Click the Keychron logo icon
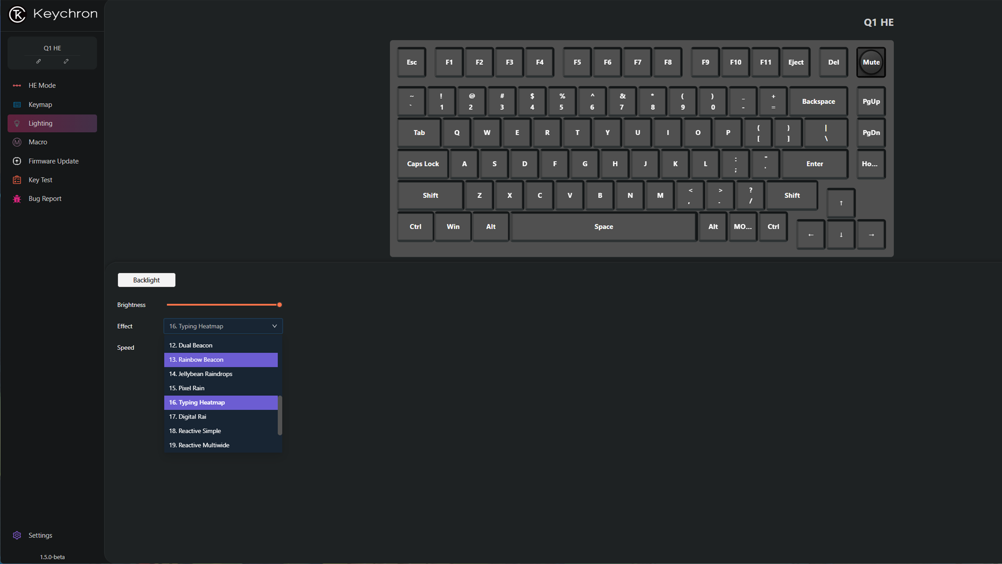This screenshot has height=564, width=1002. (x=17, y=15)
